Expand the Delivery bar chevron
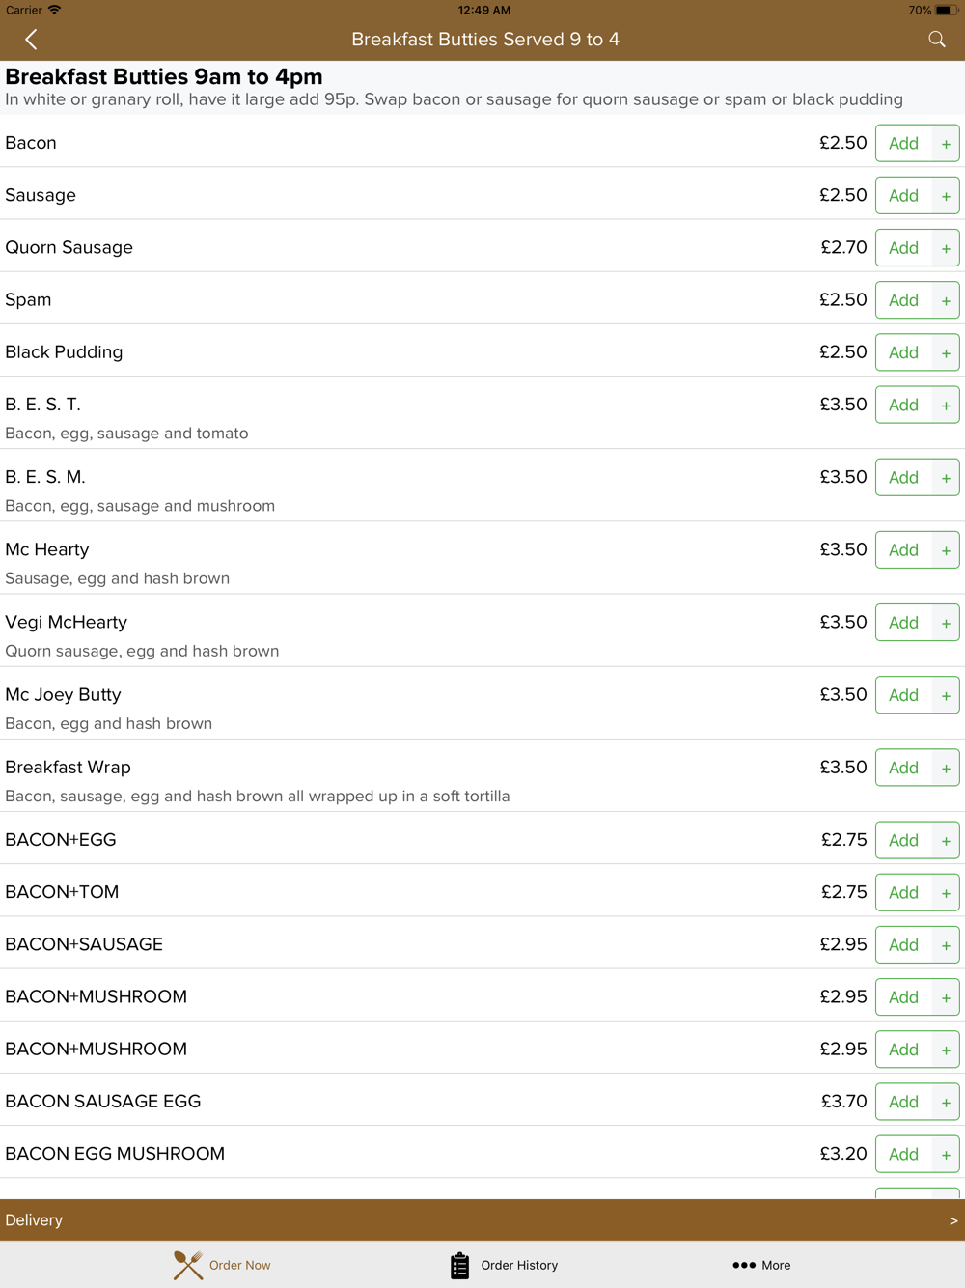This screenshot has height=1288, width=965. click(952, 1220)
